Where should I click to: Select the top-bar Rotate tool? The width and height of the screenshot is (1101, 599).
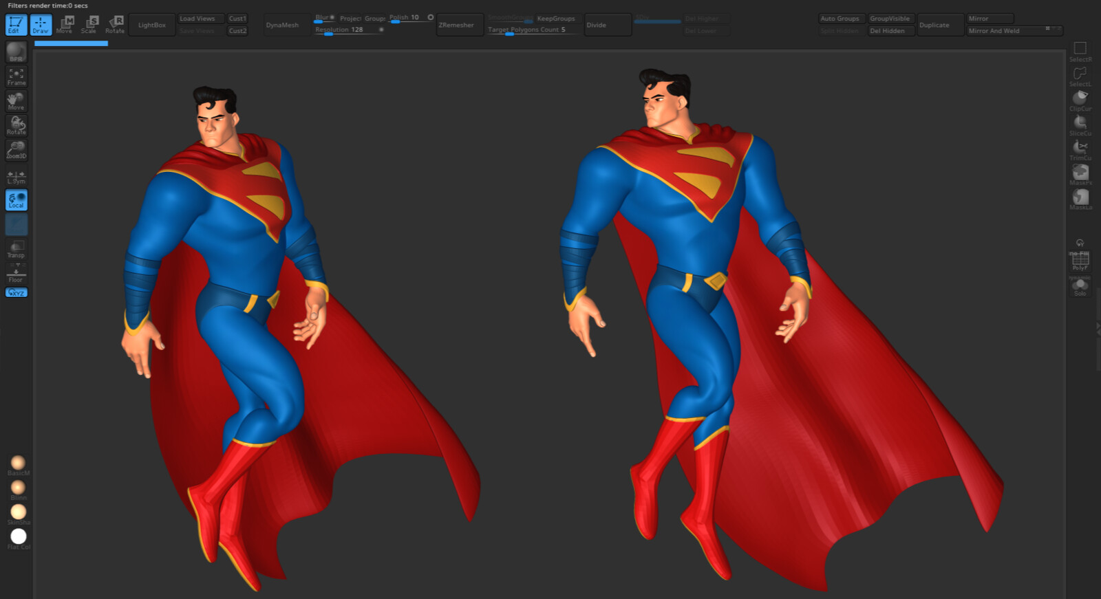coord(115,25)
